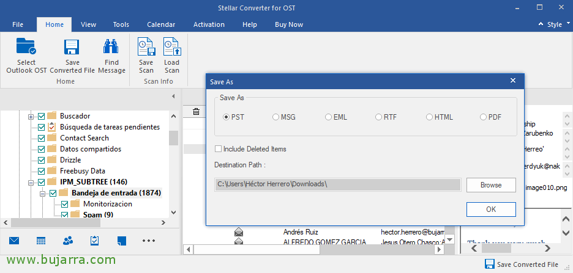Toggle the Monitorizacion folder checkbox
The width and height of the screenshot is (573, 273).
65,204
